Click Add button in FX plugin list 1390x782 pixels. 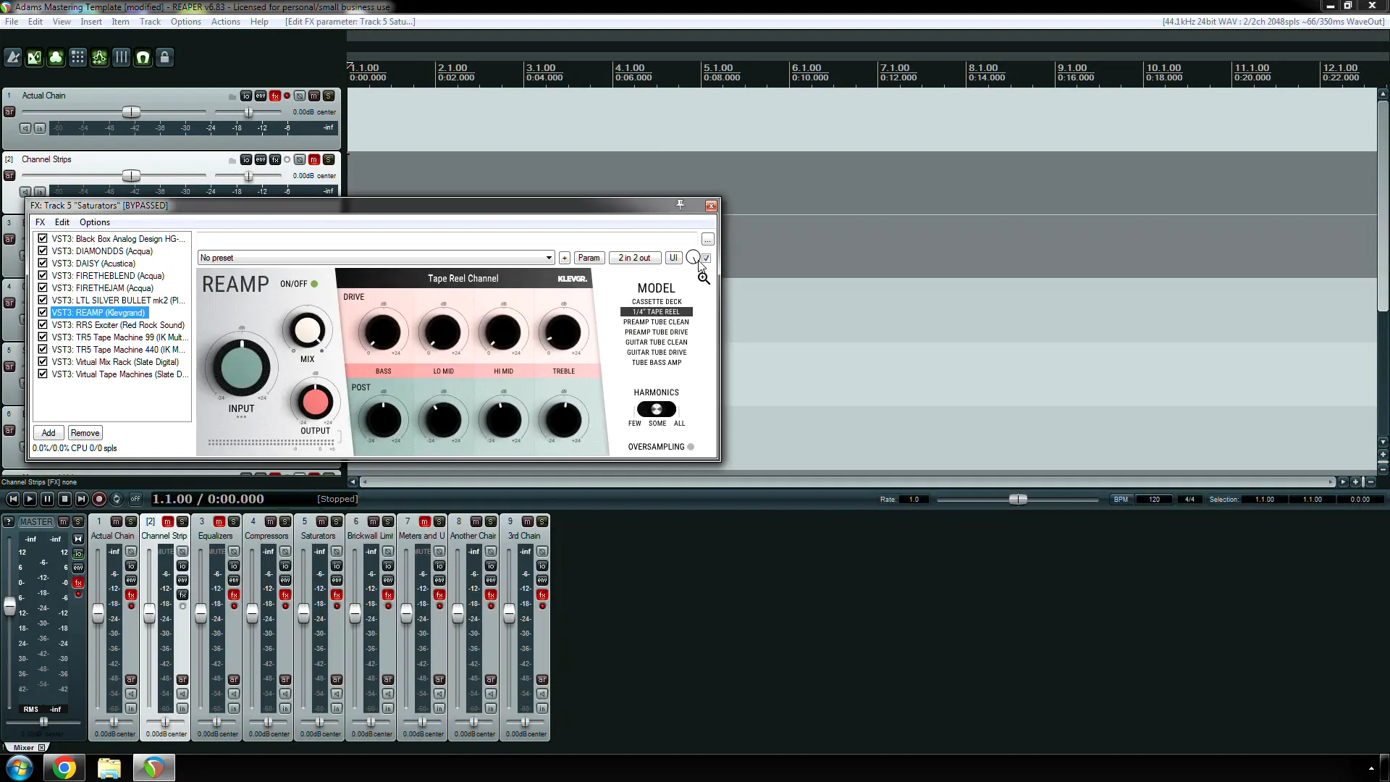click(47, 432)
